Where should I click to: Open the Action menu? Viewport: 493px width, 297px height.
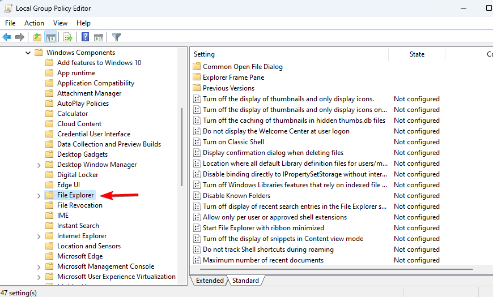[x=34, y=23]
